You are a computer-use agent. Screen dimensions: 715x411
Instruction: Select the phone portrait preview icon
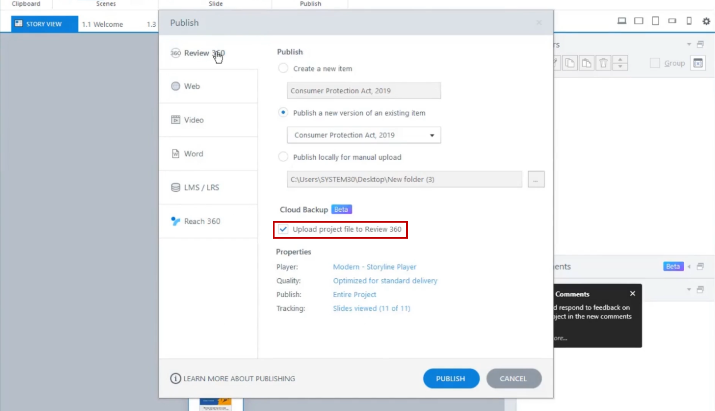click(x=689, y=21)
